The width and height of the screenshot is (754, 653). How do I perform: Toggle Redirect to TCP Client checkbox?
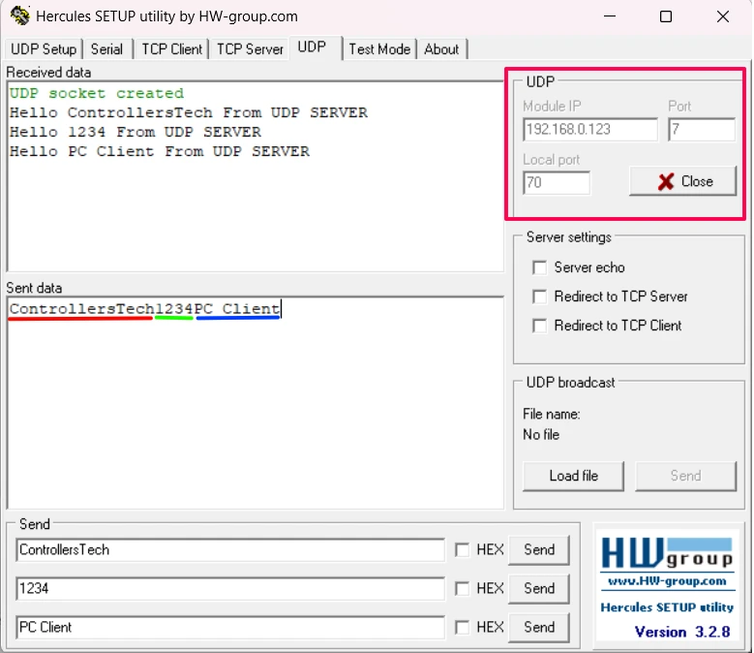pyautogui.click(x=539, y=326)
